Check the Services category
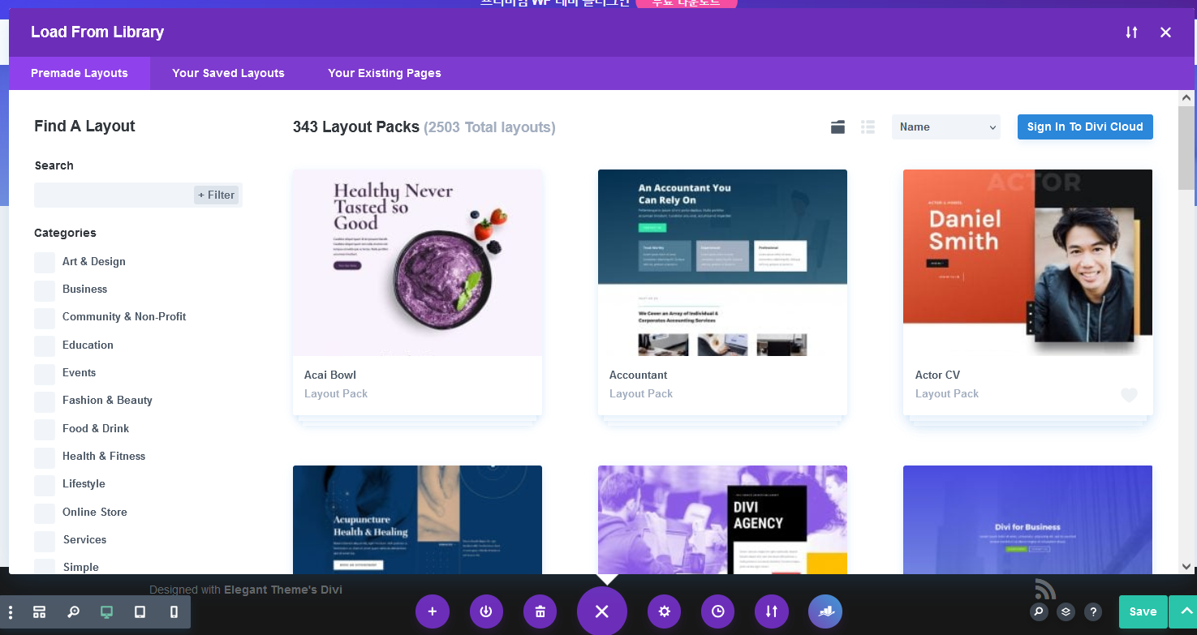Image resolution: width=1197 pixels, height=635 pixels. [45, 541]
